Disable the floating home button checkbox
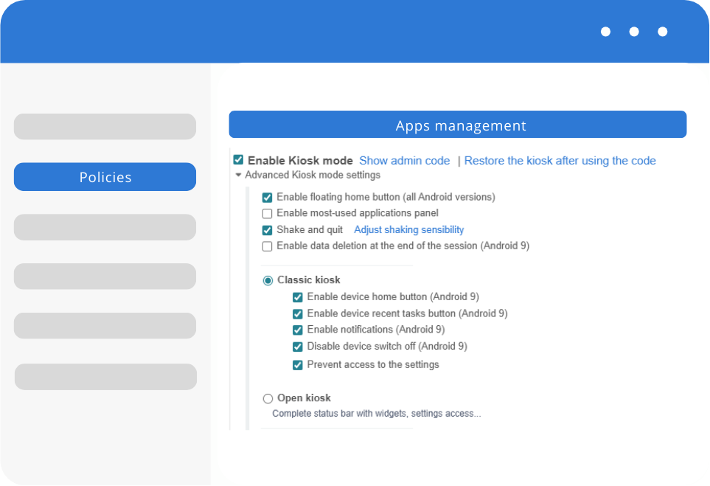Image resolution: width=710 pixels, height=486 pixels. pos(267,198)
